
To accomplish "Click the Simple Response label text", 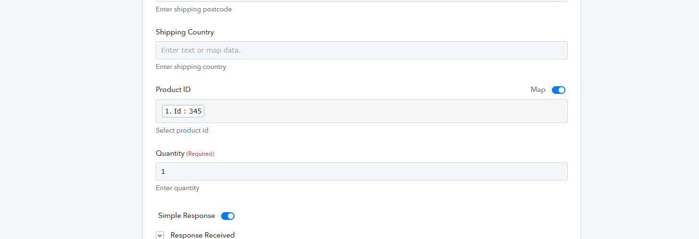I will (187, 216).
